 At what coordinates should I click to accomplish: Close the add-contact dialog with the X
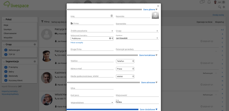(x=158, y=6)
